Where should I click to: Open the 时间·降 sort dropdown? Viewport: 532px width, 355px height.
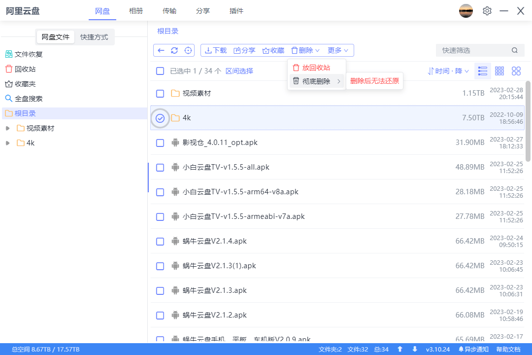coord(447,71)
